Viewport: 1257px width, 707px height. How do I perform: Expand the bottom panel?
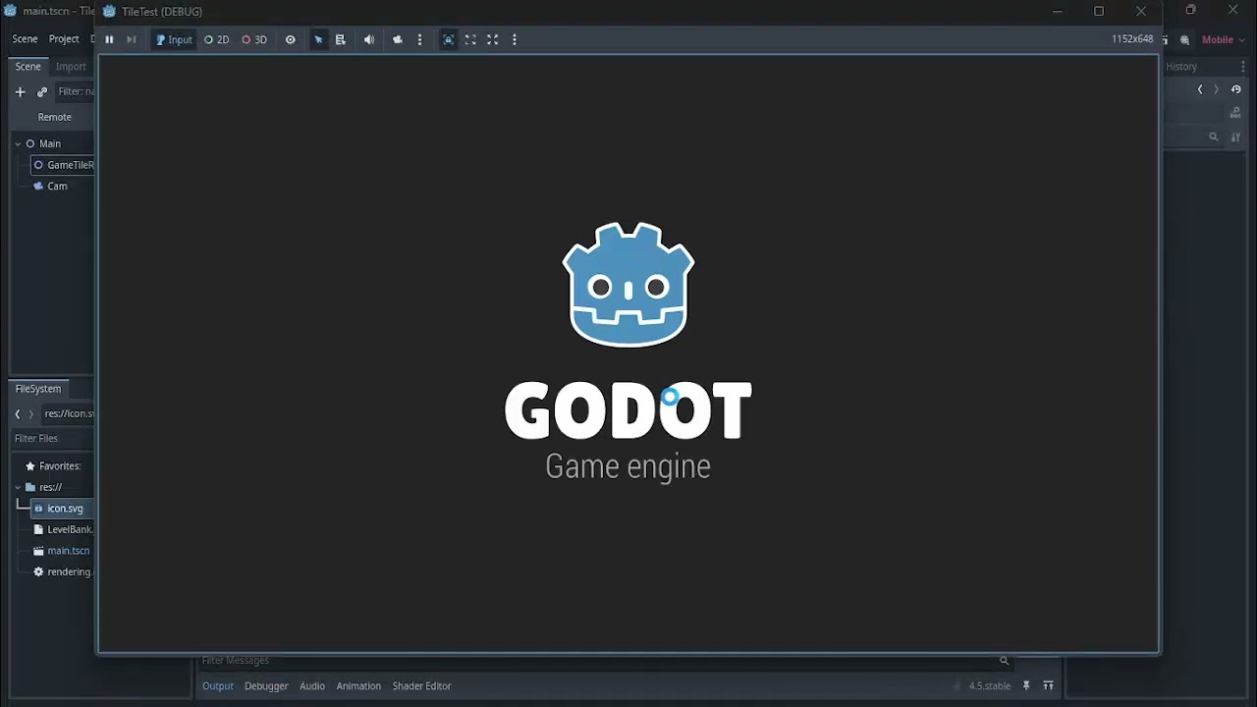1048,686
